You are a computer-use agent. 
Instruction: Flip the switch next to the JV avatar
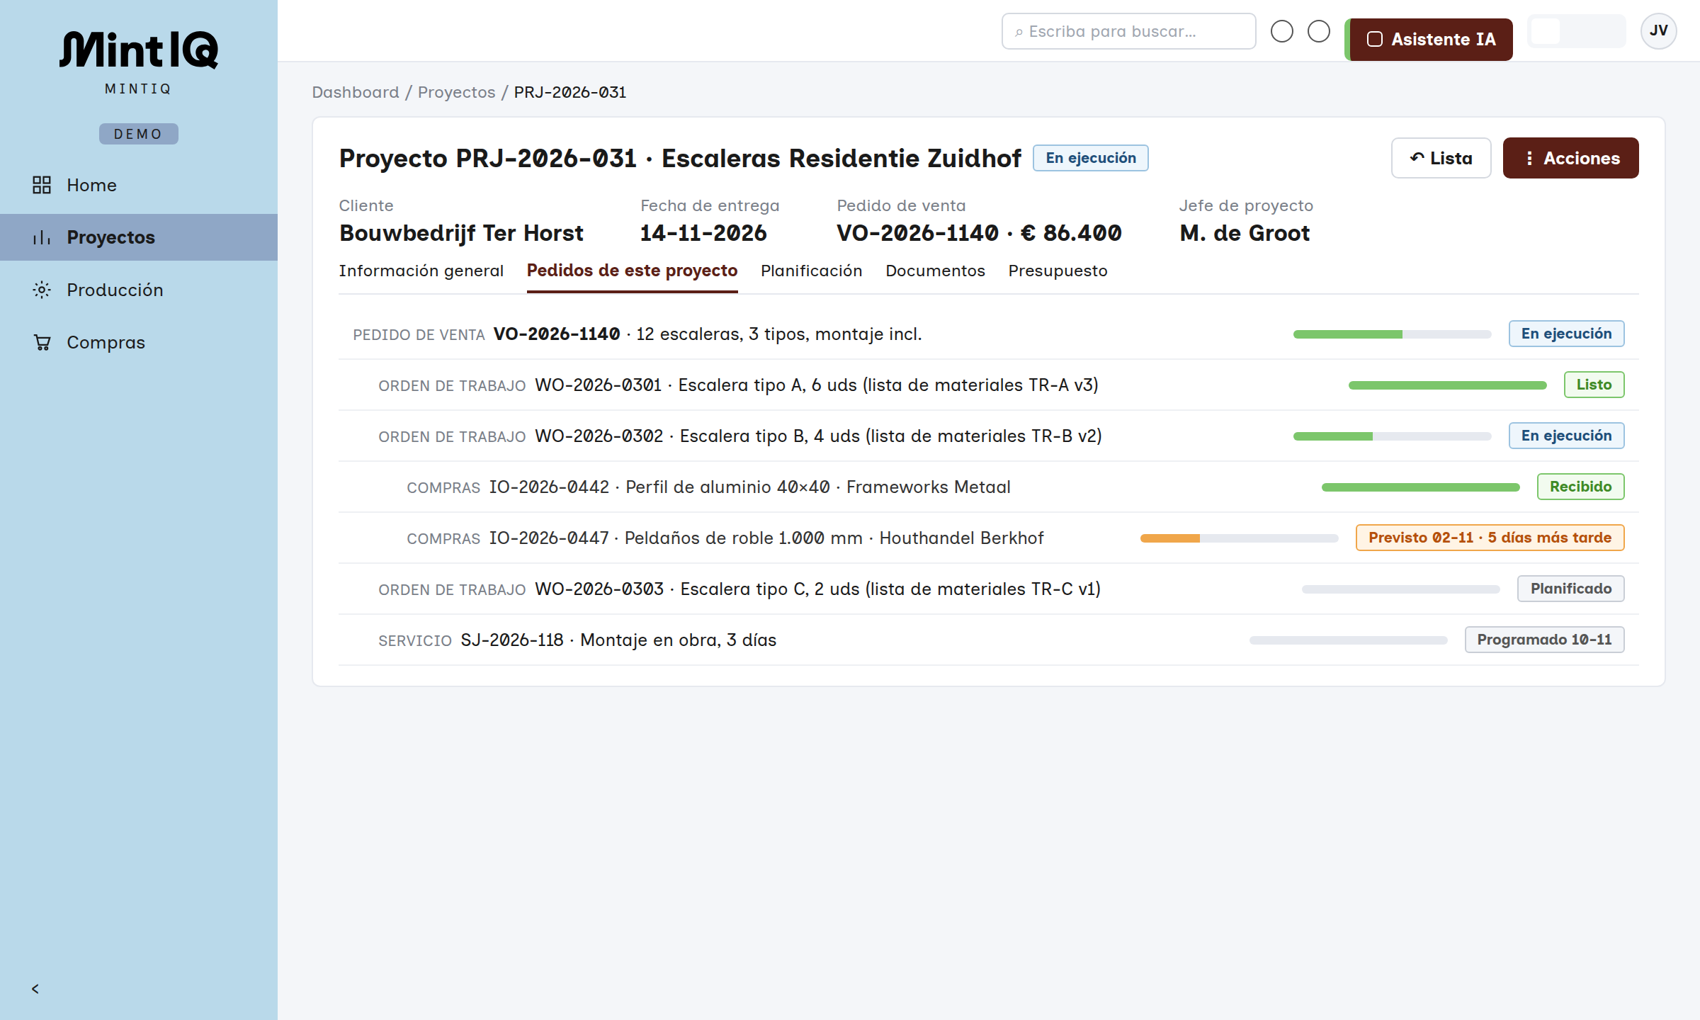pyautogui.click(x=1576, y=31)
